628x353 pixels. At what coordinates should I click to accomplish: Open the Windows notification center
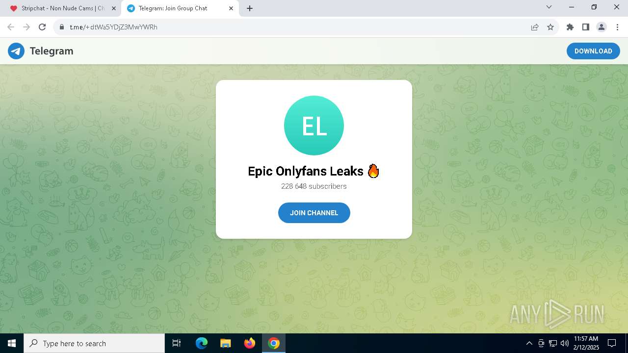(x=612, y=343)
